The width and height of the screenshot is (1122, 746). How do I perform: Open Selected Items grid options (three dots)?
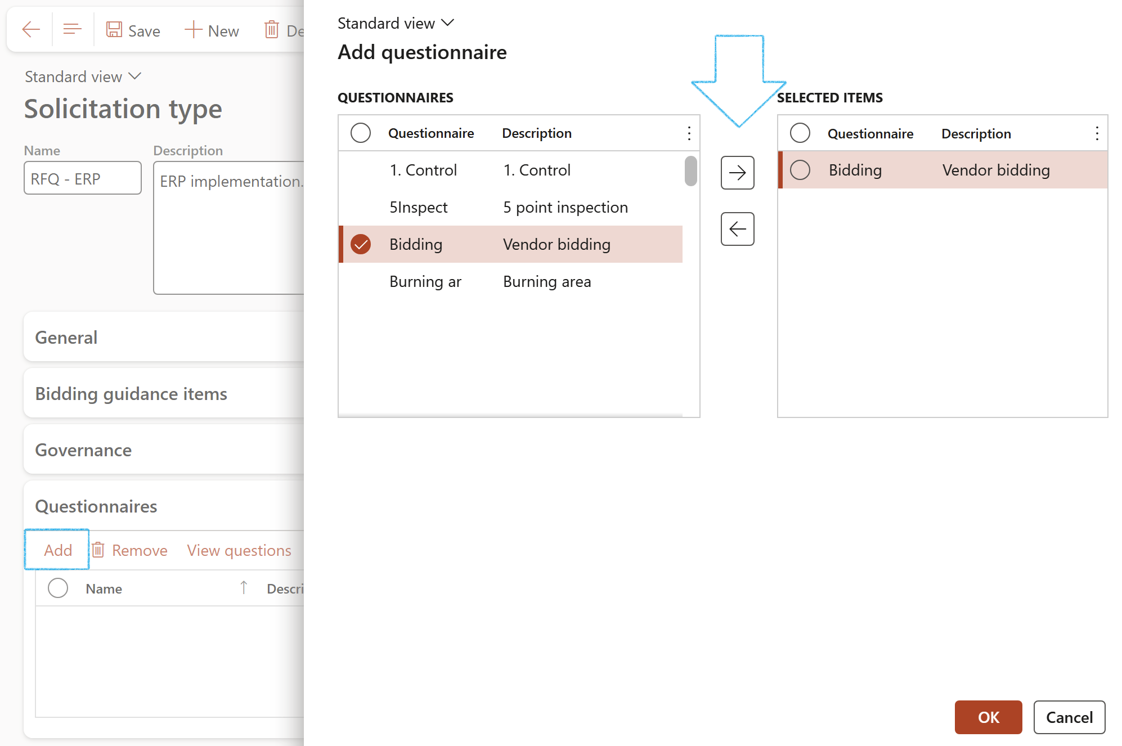point(1097,133)
